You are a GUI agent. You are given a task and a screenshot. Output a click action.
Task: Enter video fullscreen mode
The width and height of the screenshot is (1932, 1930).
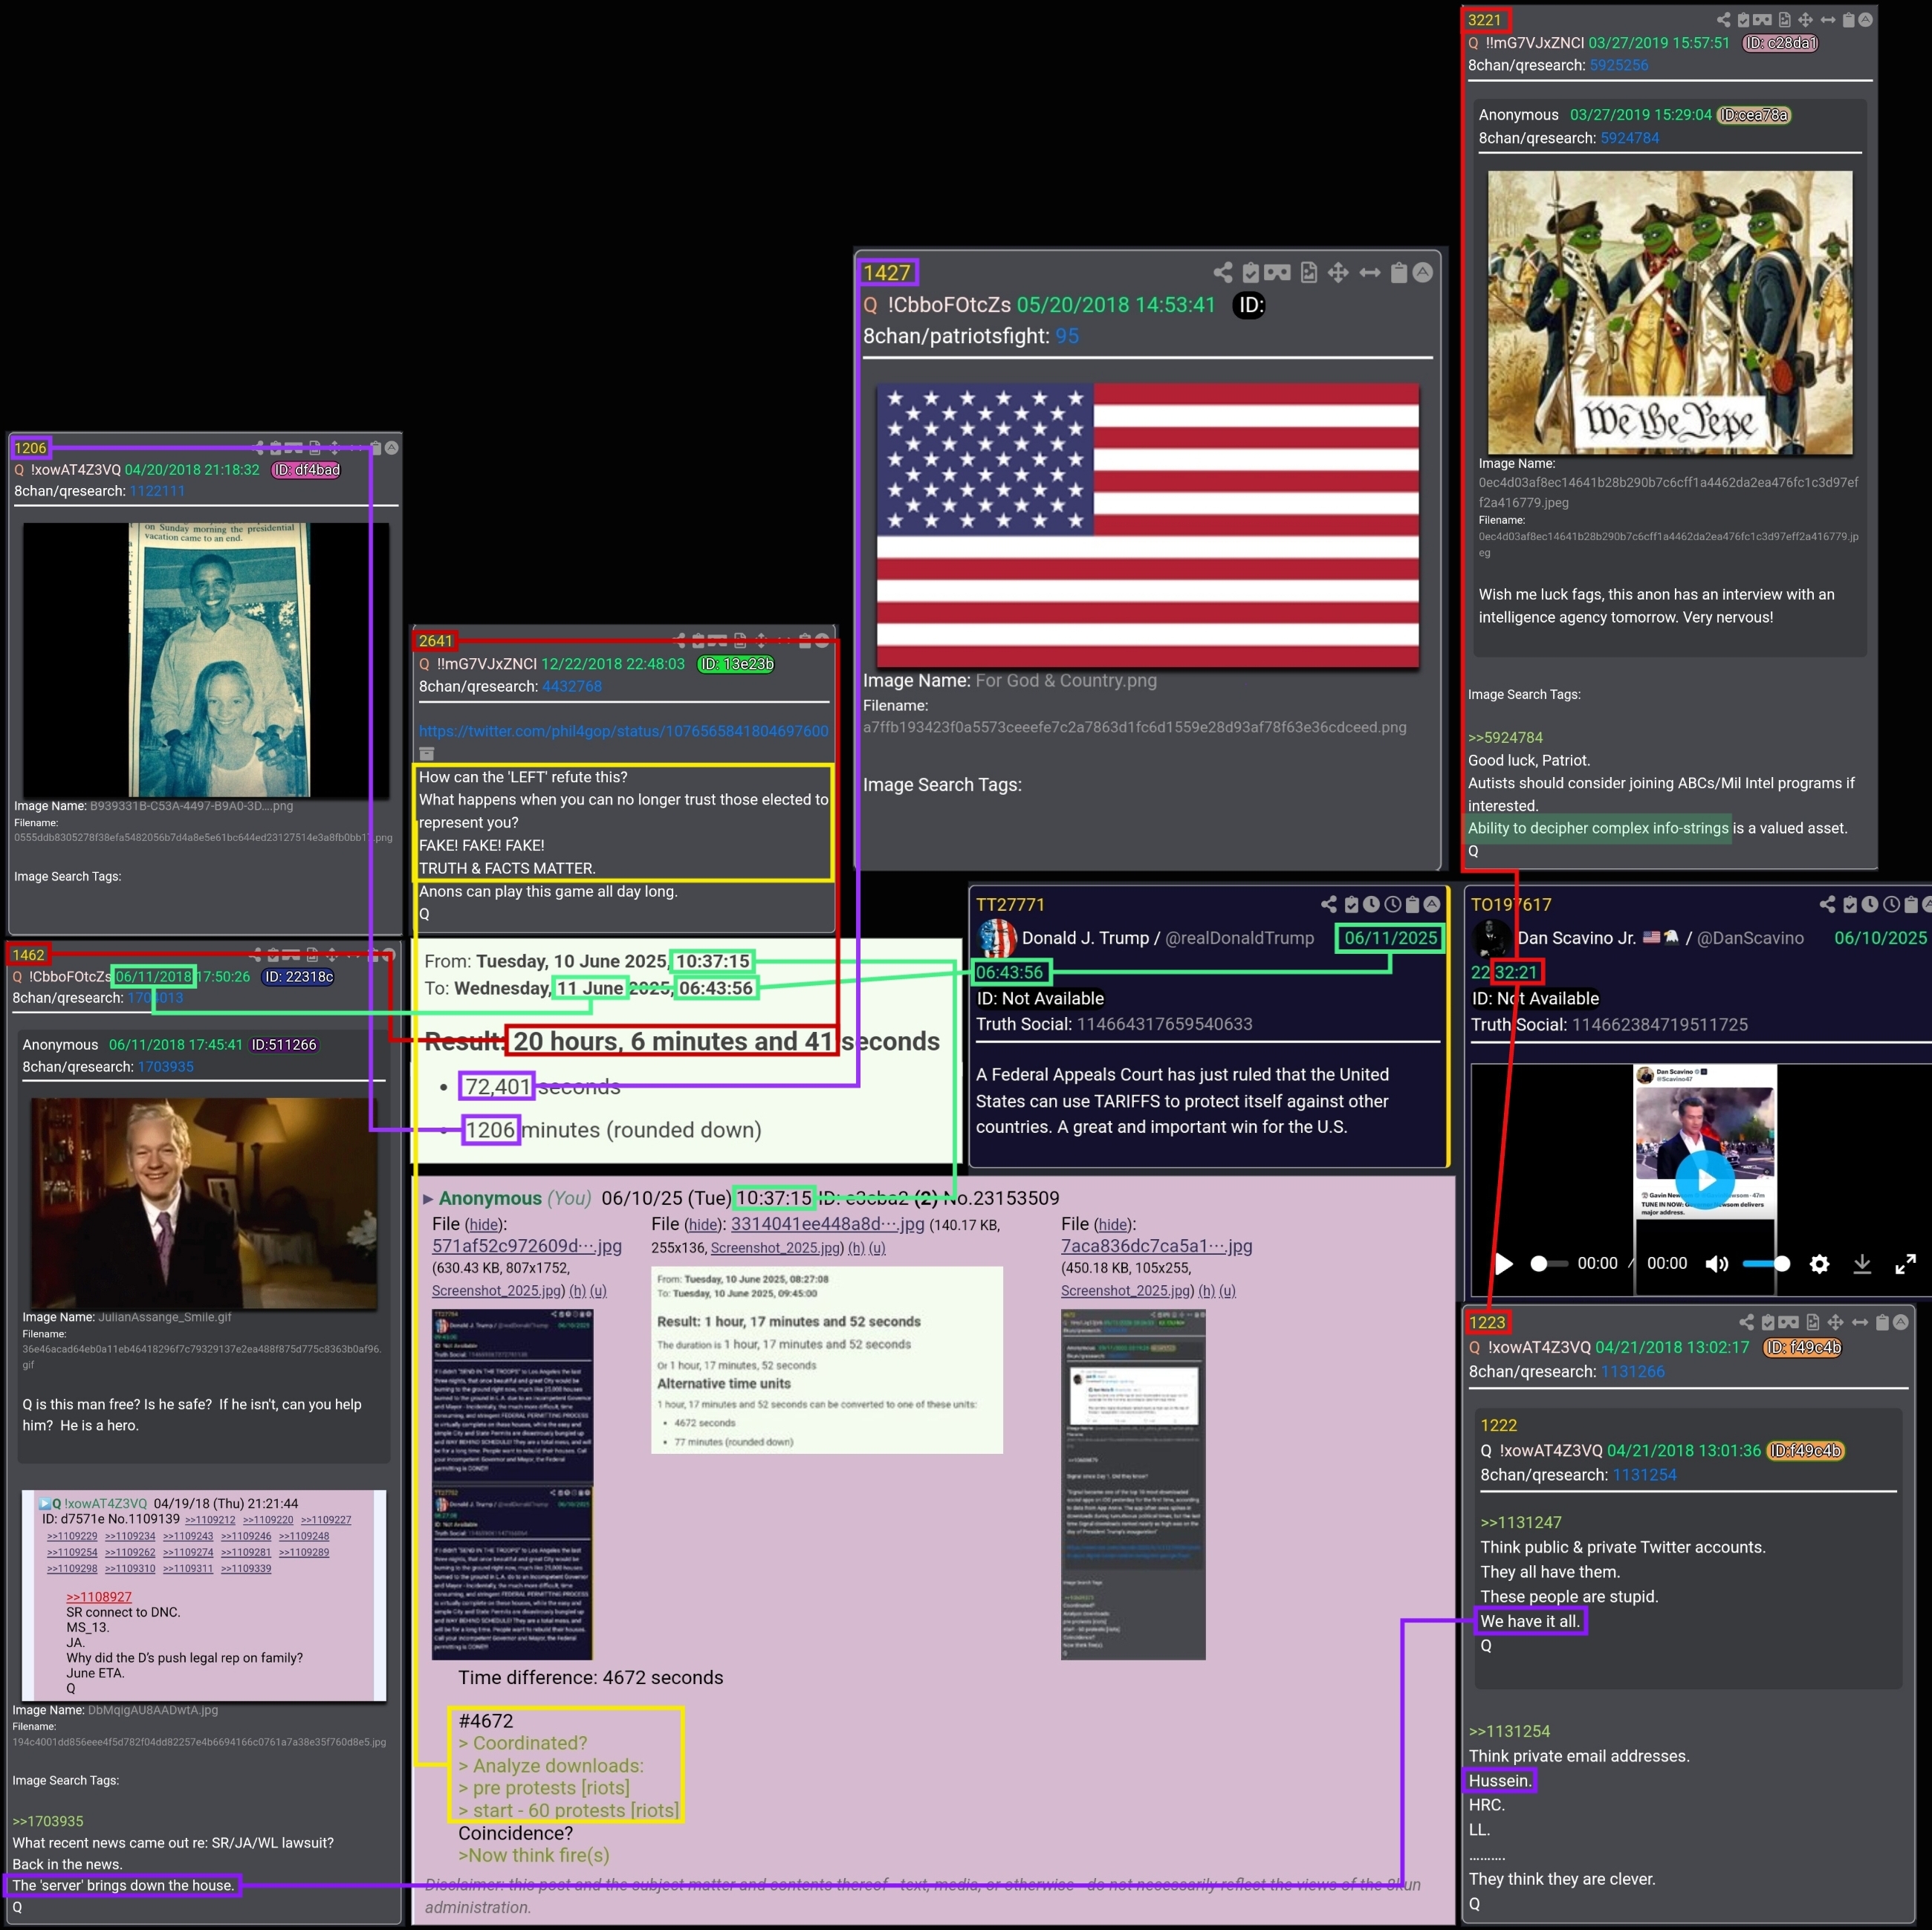(1906, 1264)
